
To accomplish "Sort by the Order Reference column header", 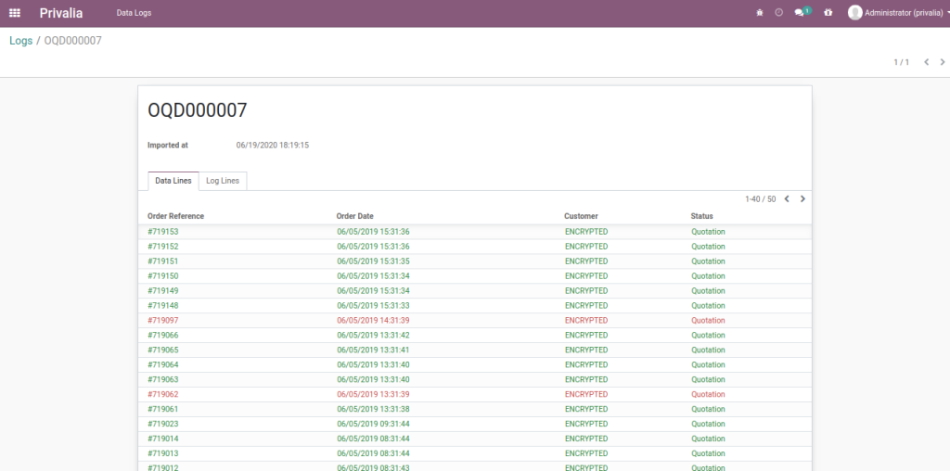I will coord(175,216).
